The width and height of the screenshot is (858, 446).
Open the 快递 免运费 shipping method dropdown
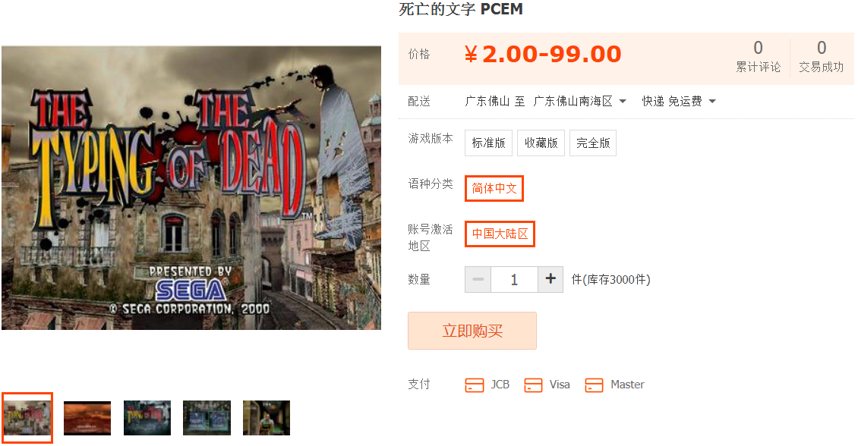tap(679, 101)
